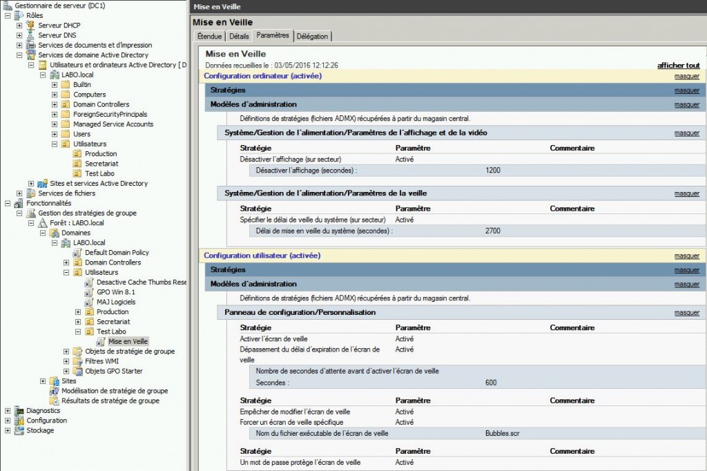Select the LABO.local domain under Domaines
Image resolution: width=707 pixels, height=471 pixels.
(x=89, y=242)
